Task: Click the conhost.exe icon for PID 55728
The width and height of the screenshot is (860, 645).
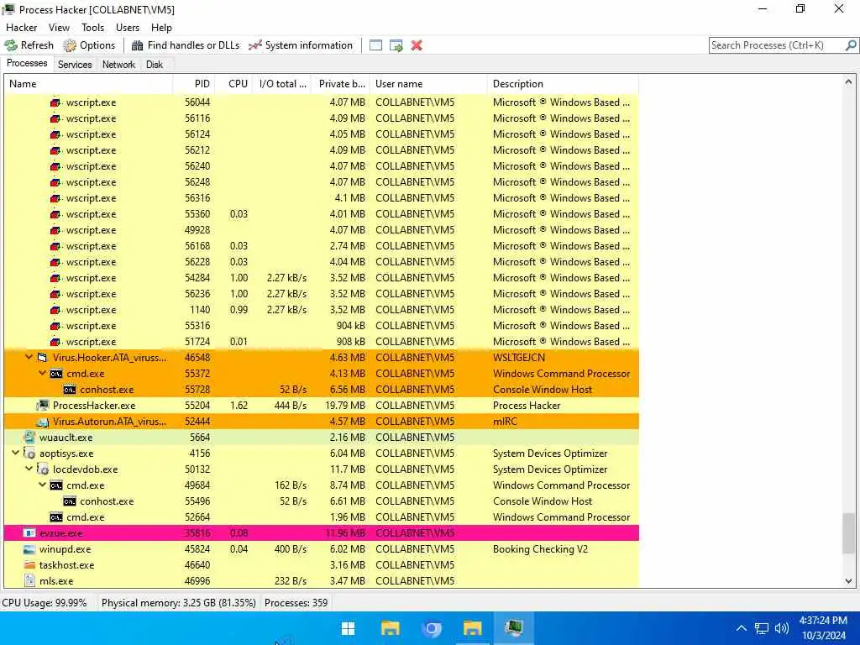Action: point(69,390)
